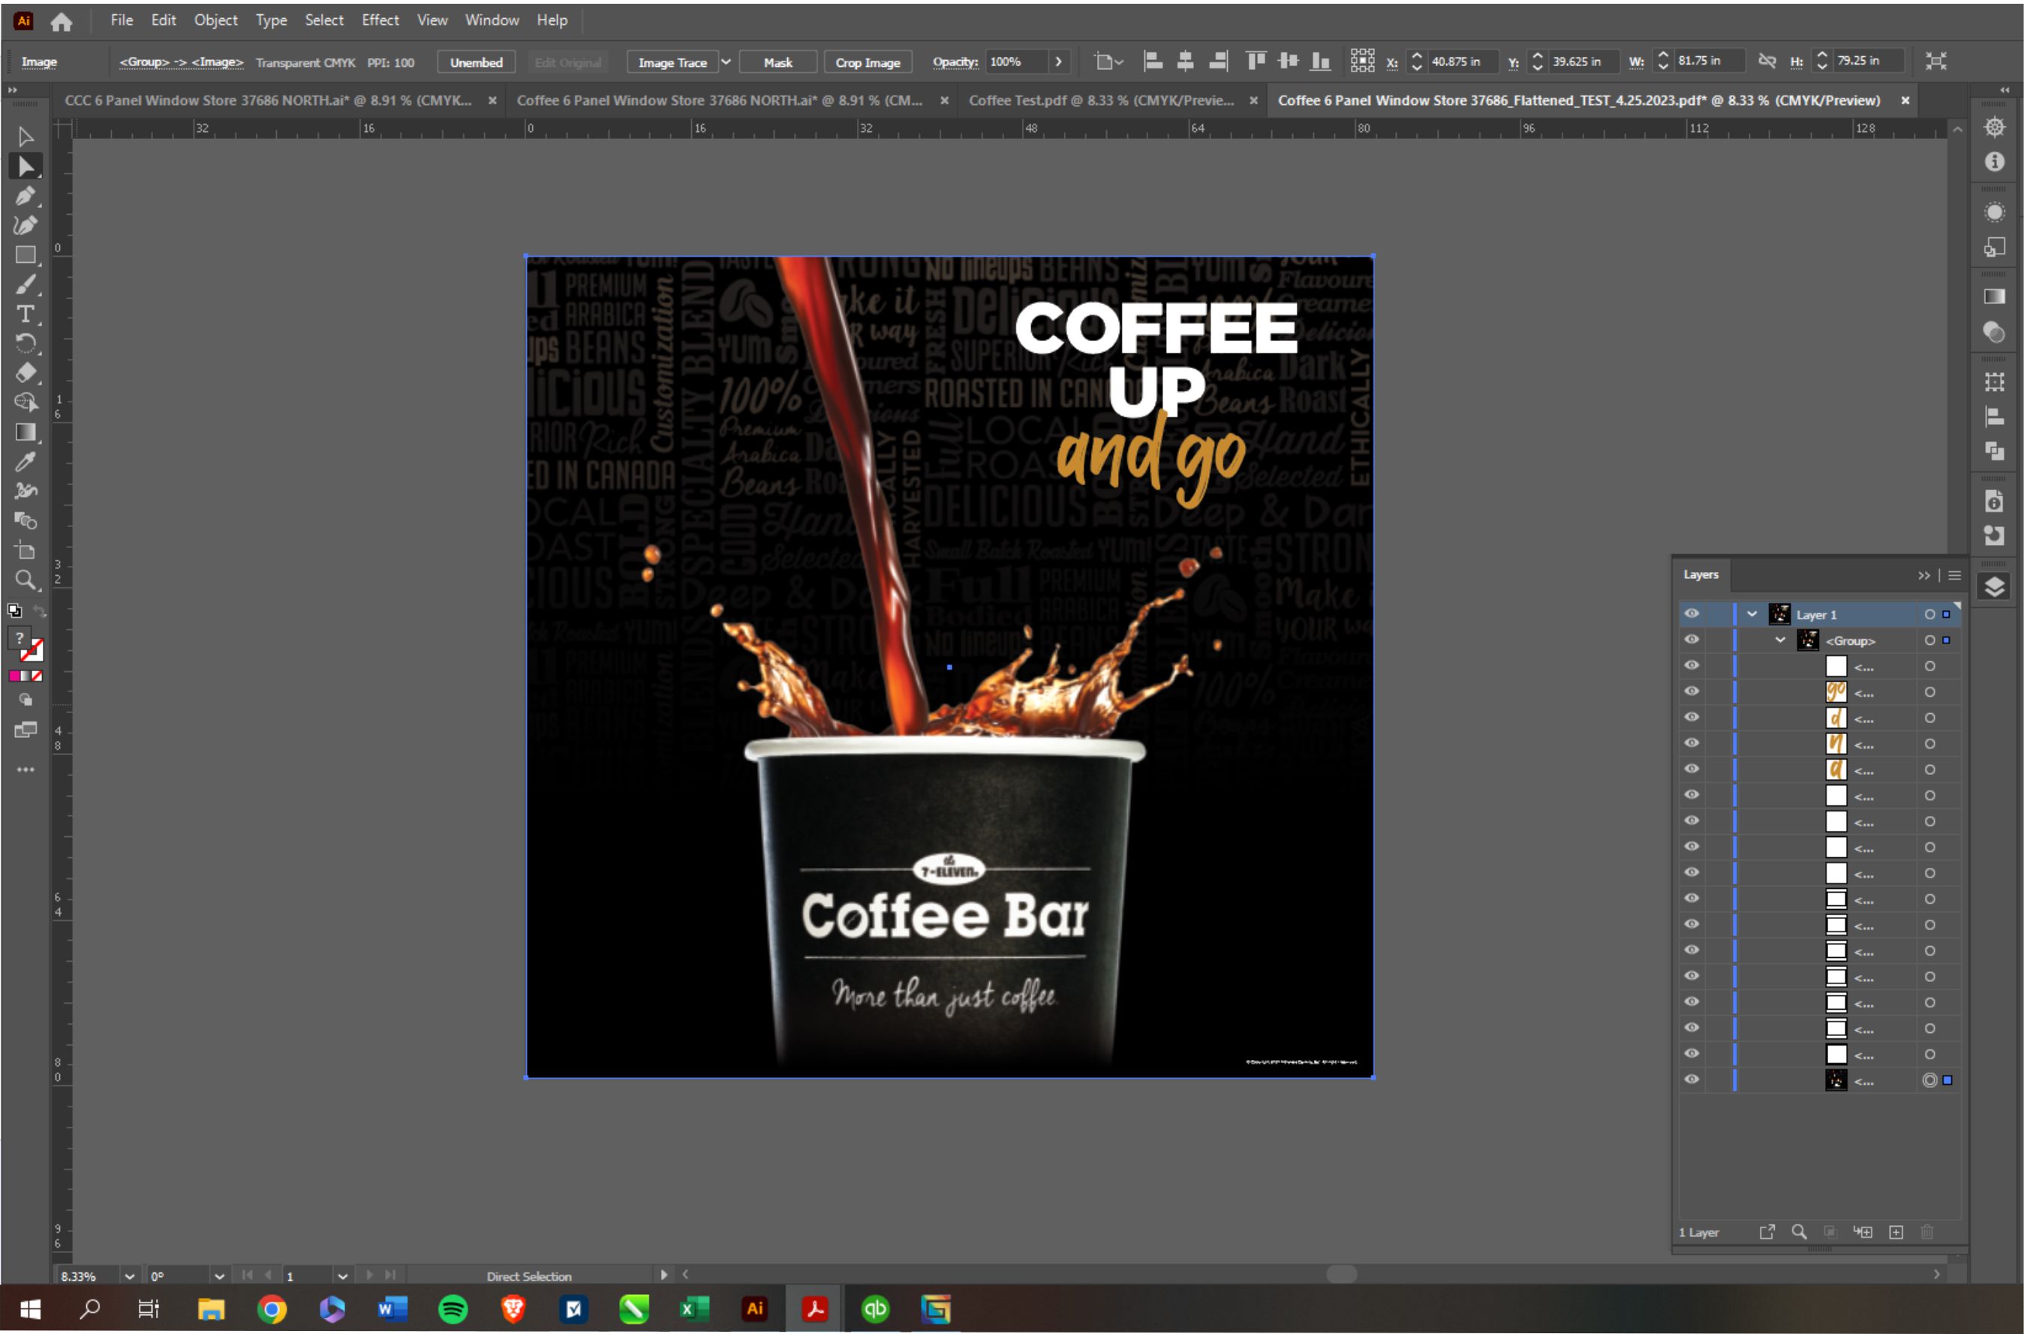Screen dimensions: 2024x1334
Task: Open the Effect menu
Action: click(380, 20)
